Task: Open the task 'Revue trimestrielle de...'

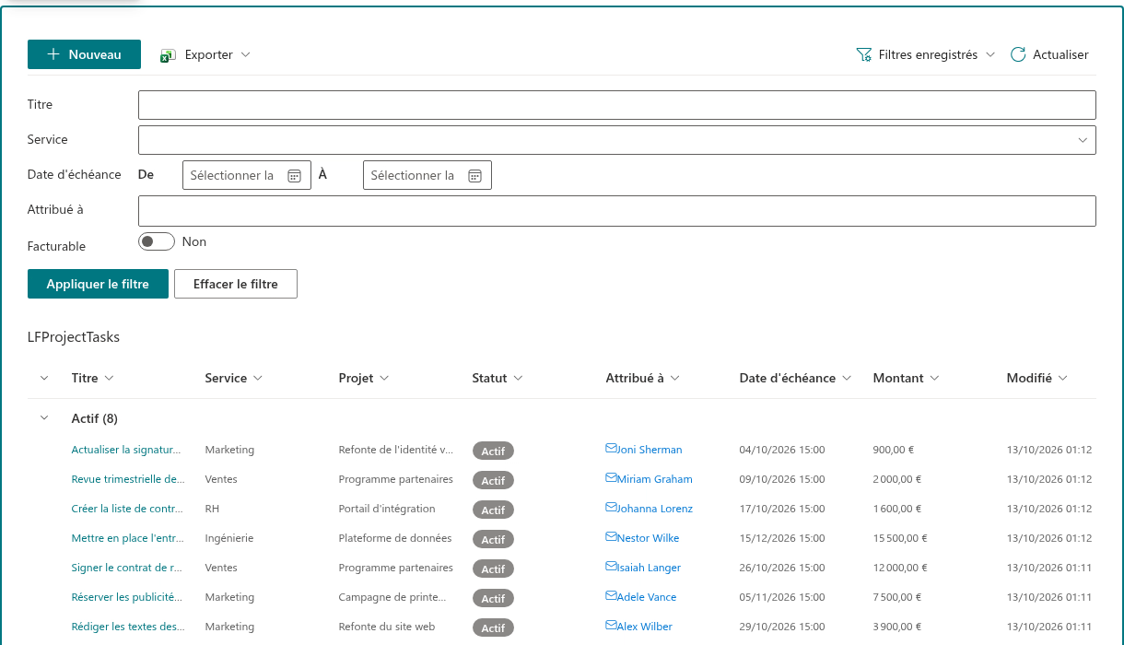Action: [128, 479]
